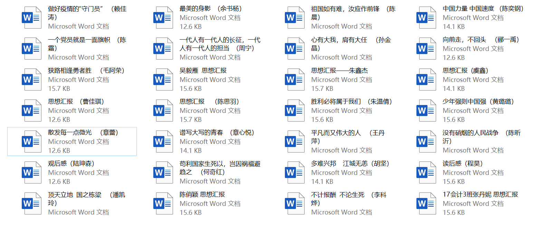
Task: Select the Word icon of 最美的身影 (余书杨)
Action: tap(163, 18)
